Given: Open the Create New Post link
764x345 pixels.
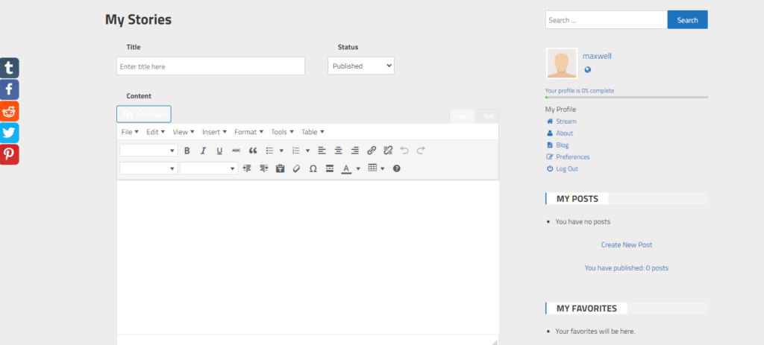Looking at the screenshot, I should pyautogui.click(x=627, y=244).
